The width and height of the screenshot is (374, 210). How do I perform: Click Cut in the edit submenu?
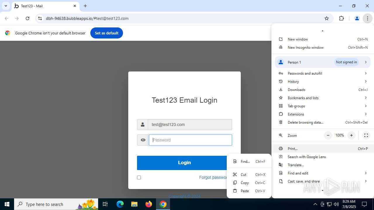click(249, 174)
